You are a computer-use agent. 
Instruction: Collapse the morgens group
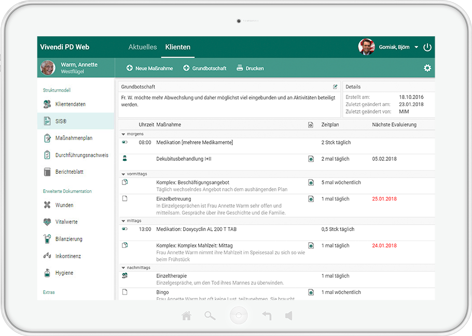pos(123,134)
